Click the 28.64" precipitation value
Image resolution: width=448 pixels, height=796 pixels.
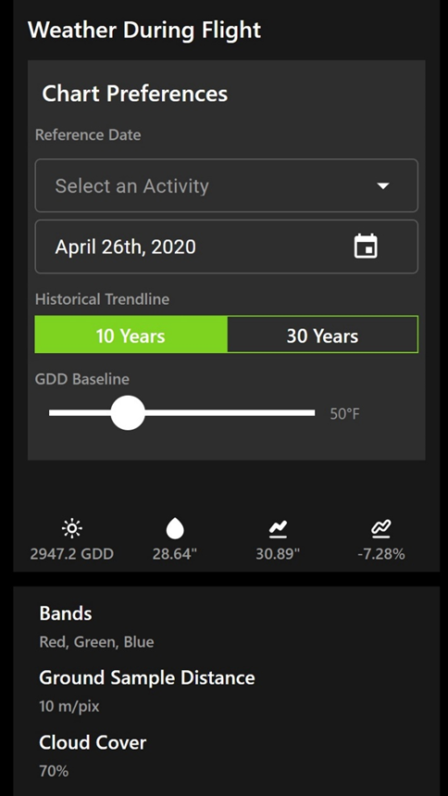175,554
